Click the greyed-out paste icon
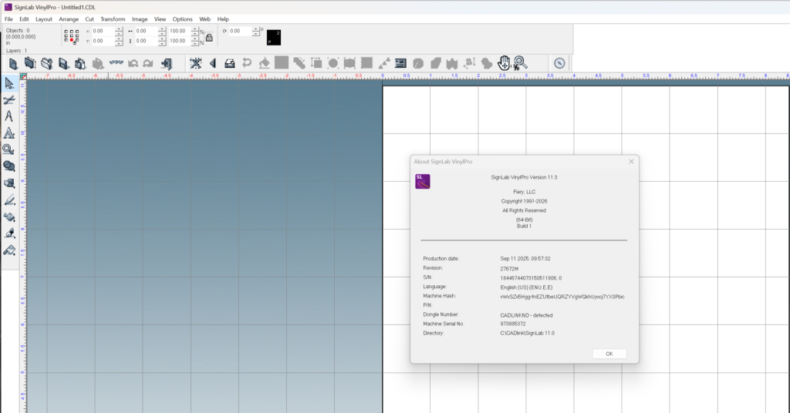This screenshot has width=790, height=413. 98,63
